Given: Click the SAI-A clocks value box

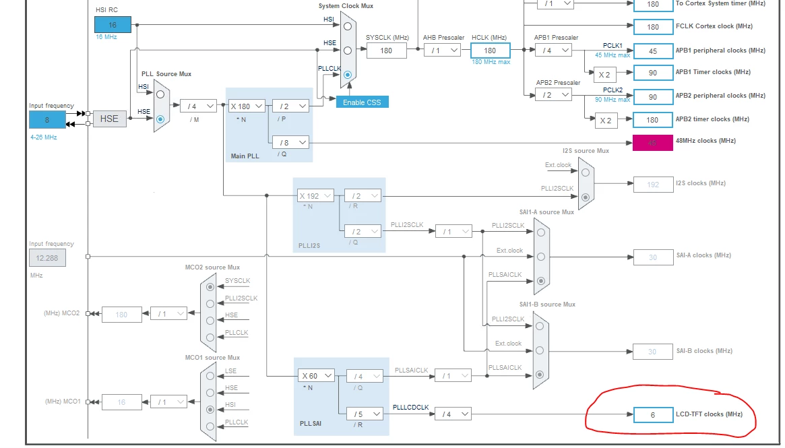Looking at the screenshot, I should (654, 257).
